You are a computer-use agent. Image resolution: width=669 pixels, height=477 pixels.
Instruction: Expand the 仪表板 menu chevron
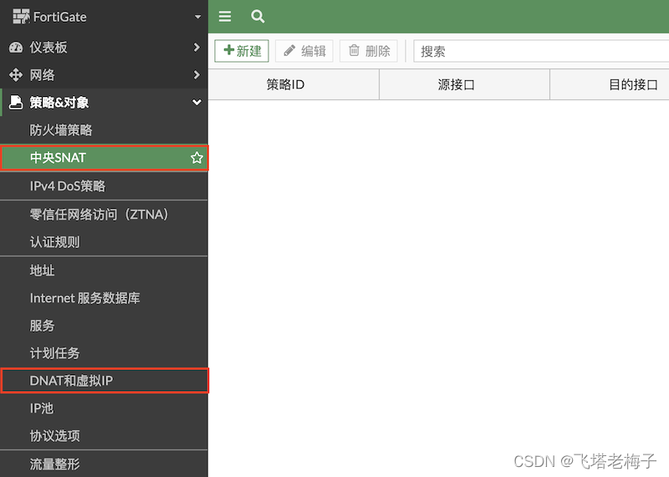[197, 47]
